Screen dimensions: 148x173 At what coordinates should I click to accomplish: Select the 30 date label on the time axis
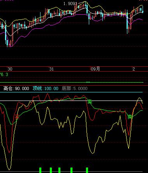[x=10, y=69]
